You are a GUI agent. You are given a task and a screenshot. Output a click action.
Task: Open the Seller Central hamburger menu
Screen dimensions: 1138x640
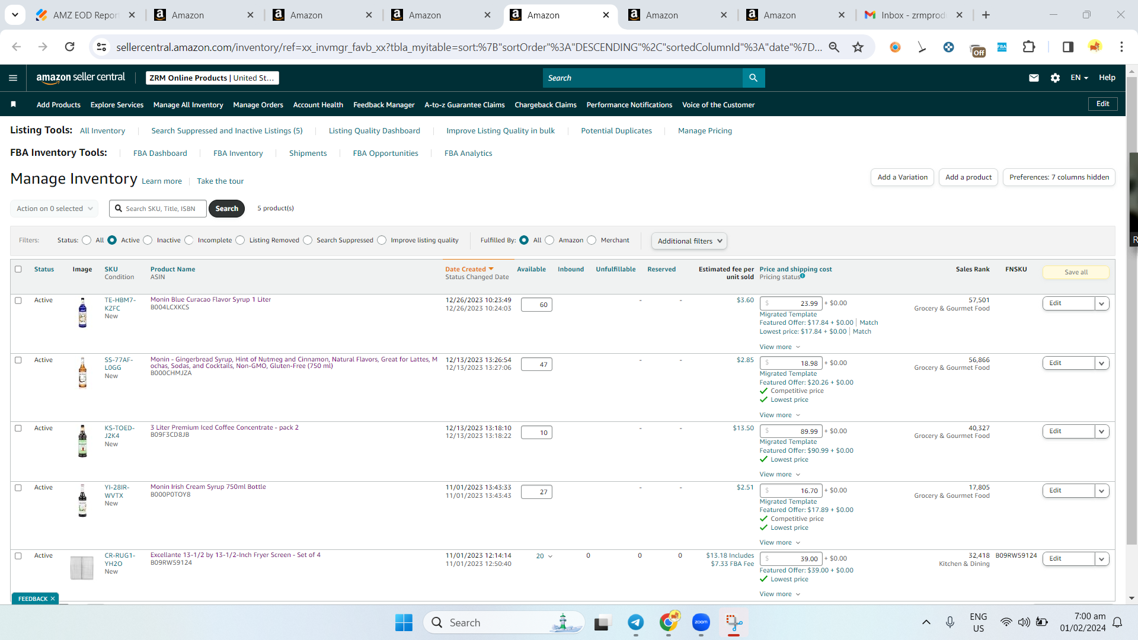click(13, 78)
